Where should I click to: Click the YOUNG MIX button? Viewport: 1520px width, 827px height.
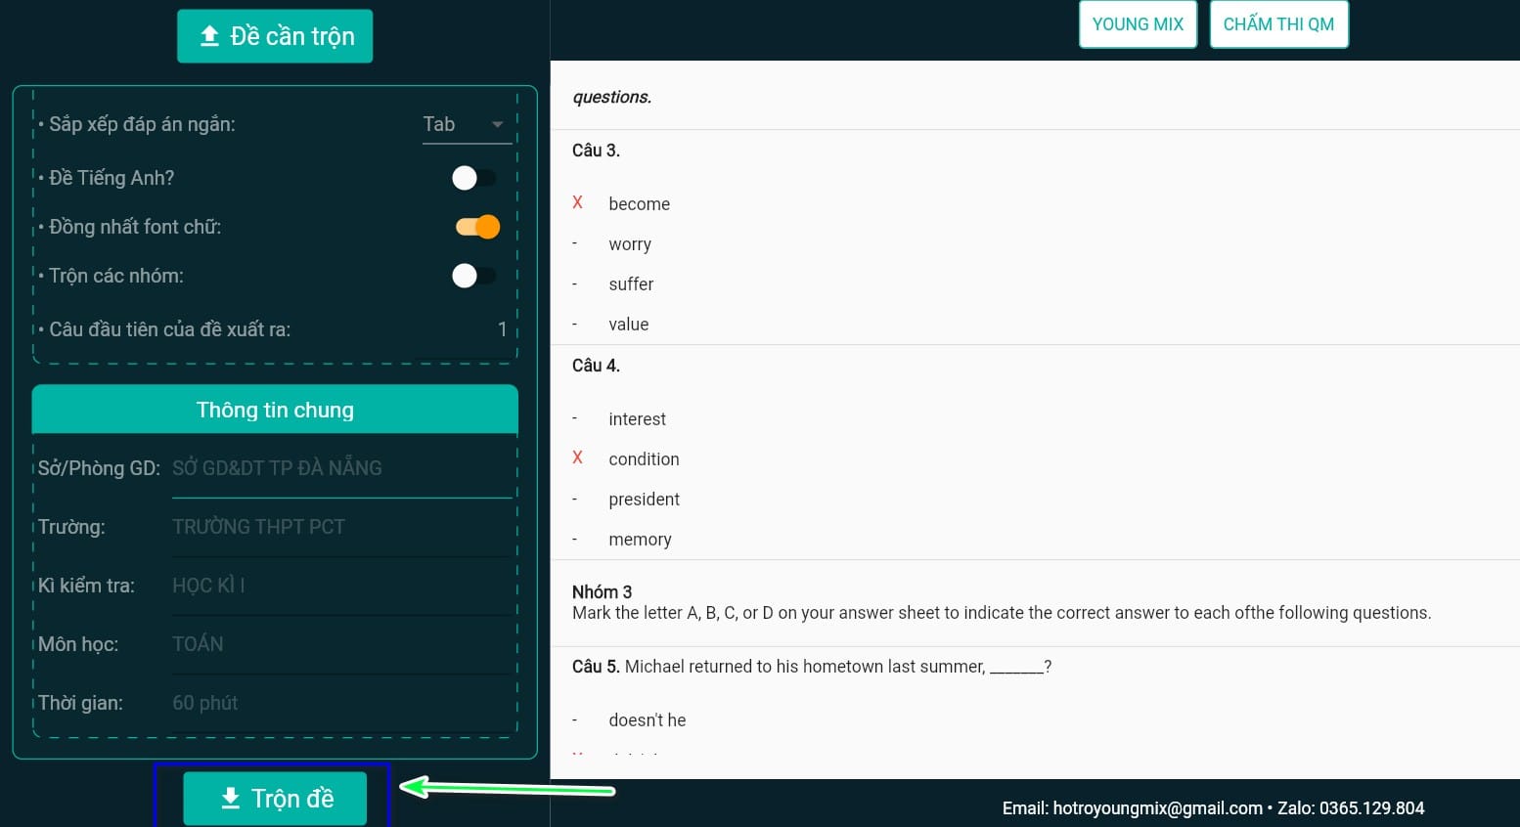(1138, 24)
